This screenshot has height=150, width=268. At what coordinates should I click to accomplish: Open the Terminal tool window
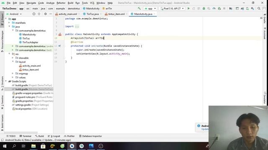25,136
